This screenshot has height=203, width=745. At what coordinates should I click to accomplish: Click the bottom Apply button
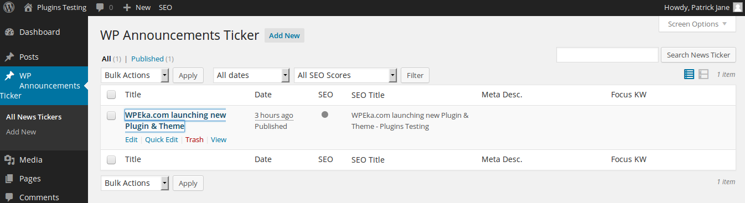point(188,183)
